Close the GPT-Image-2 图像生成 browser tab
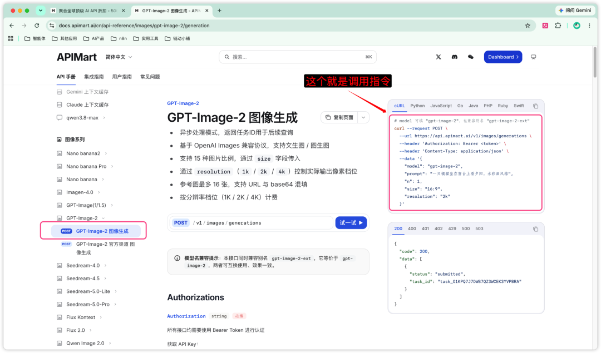The height and width of the screenshot is (353, 601). click(207, 11)
